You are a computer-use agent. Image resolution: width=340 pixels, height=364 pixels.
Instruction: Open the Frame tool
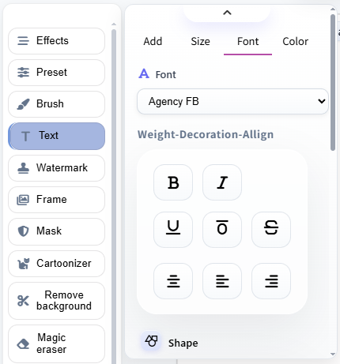[x=56, y=200]
